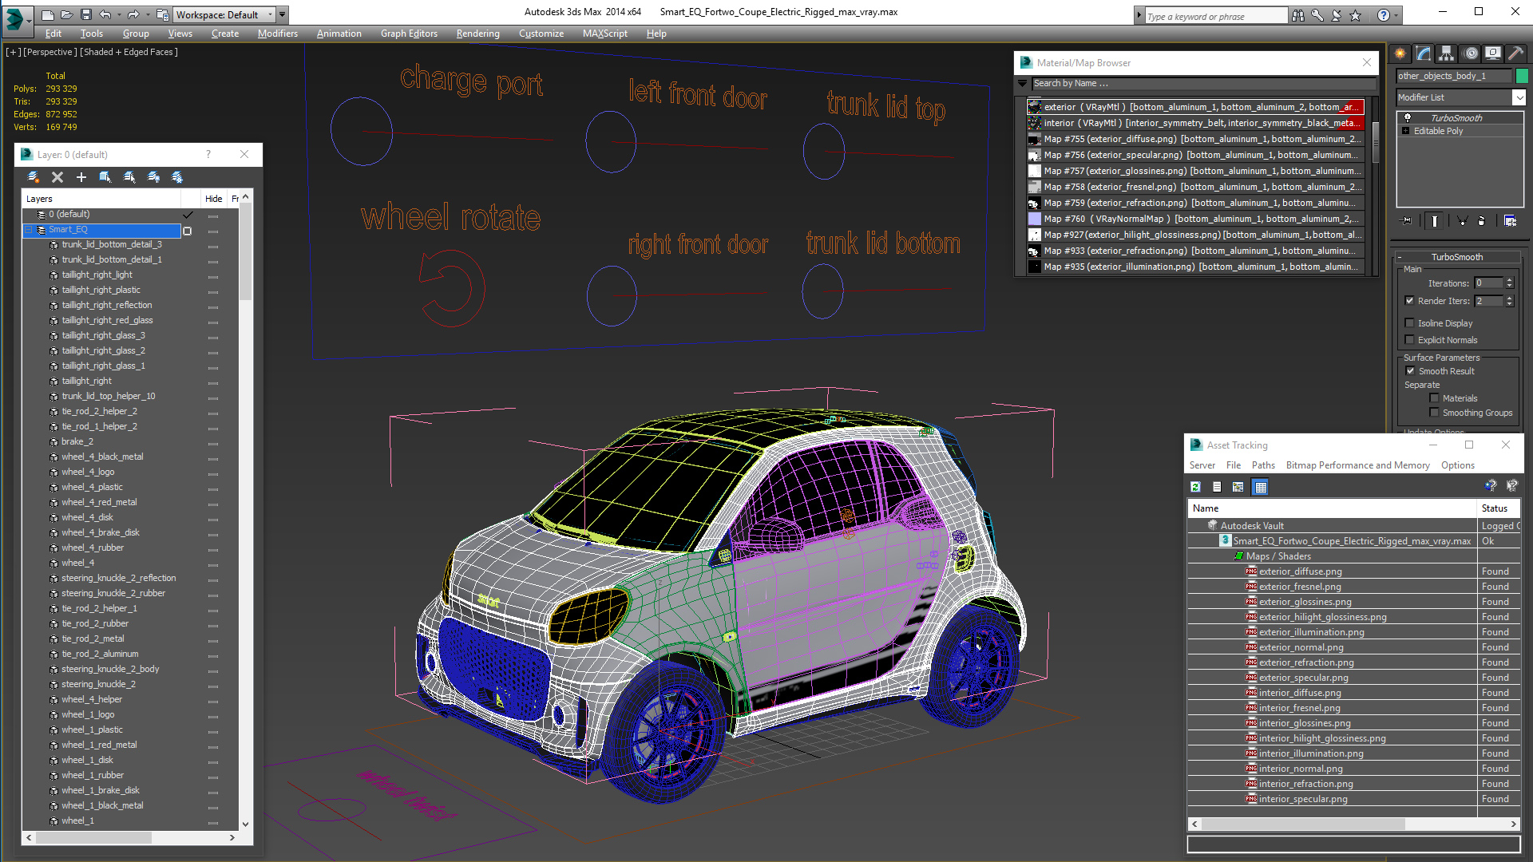Click the Name column header in Asset Tracking
1533x862 pixels.
click(1332, 508)
